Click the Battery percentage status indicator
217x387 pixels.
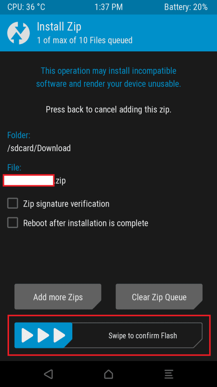[x=186, y=7]
